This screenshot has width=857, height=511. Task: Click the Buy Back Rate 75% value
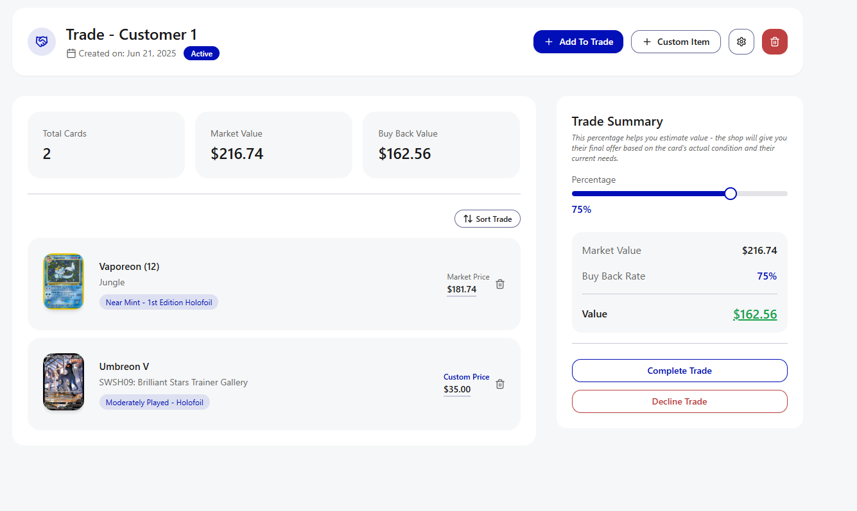pos(767,276)
